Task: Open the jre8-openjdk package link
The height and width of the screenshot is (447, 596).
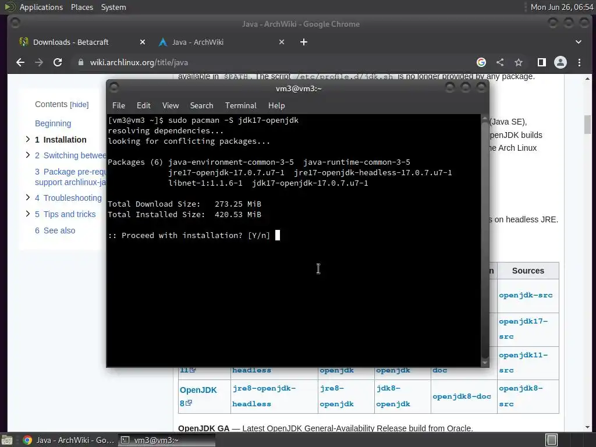Action: [337, 396]
